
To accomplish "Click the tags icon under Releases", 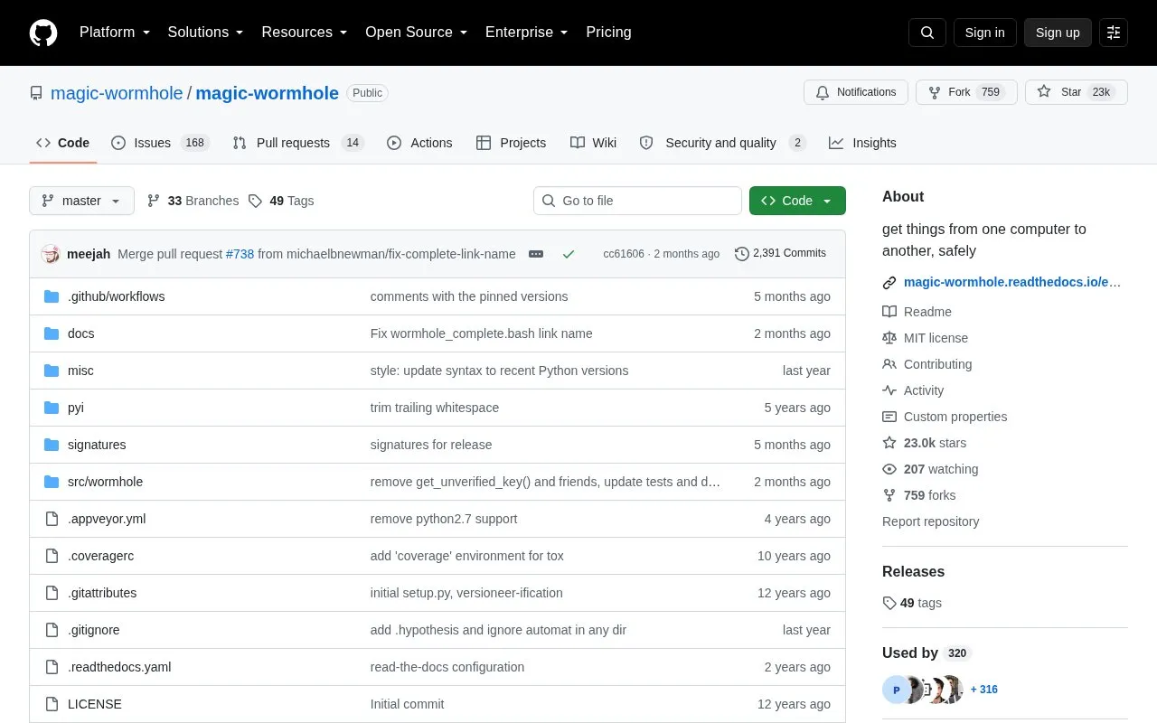I will click(x=889, y=603).
